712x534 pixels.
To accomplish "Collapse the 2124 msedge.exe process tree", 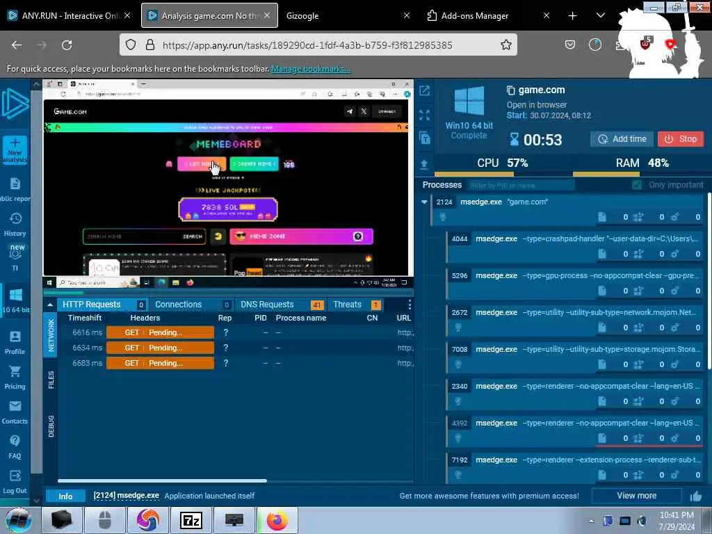I will (x=425, y=202).
